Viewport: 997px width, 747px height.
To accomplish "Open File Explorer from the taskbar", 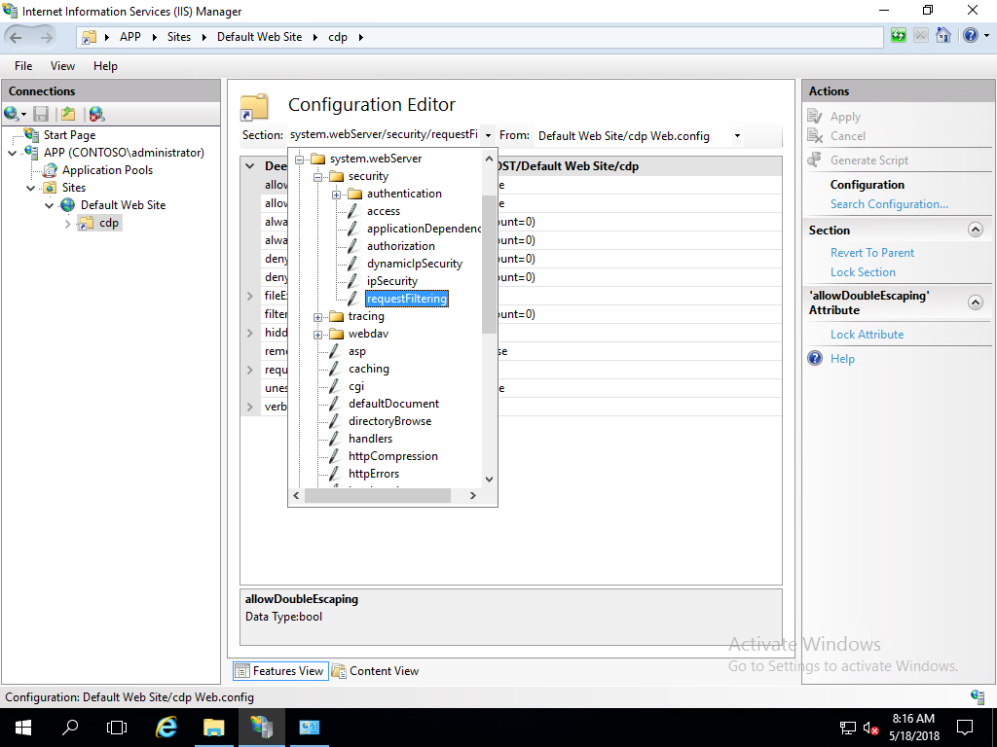I will 213,727.
